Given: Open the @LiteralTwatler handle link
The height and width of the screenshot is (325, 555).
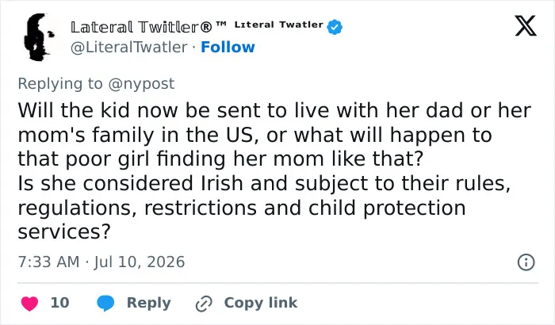Looking at the screenshot, I should 128,47.
